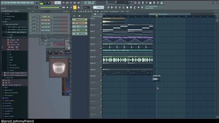Open the HELP menu
Image resolution: width=219 pixels, height=123 pixels.
pyautogui.click(x=32, y=3)
